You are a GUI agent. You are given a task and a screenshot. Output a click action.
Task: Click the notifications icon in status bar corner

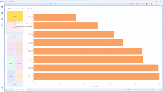[160, 90]
